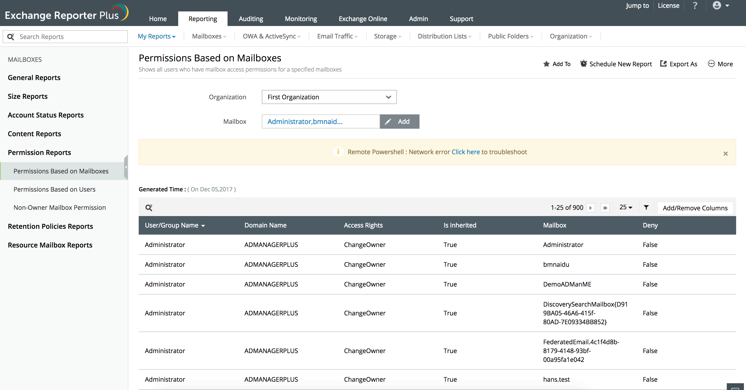This screenshot has width=746, height=390.
Task: Open the table filter funnel icon
Action: coord(646,207)
